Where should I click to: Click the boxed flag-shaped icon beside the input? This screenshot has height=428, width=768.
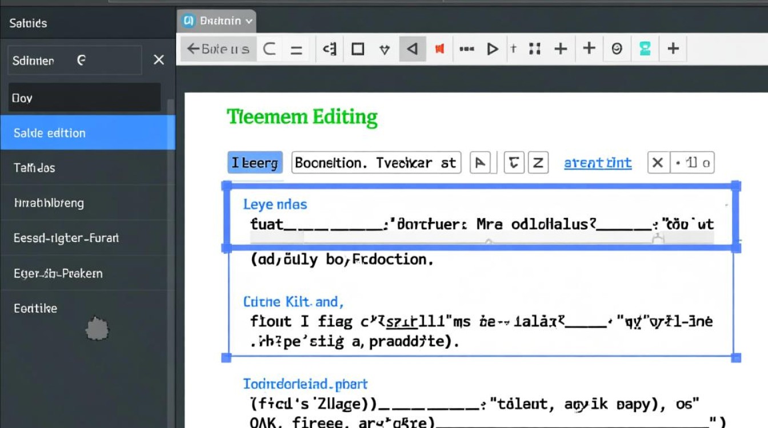(x=480, y=163)
